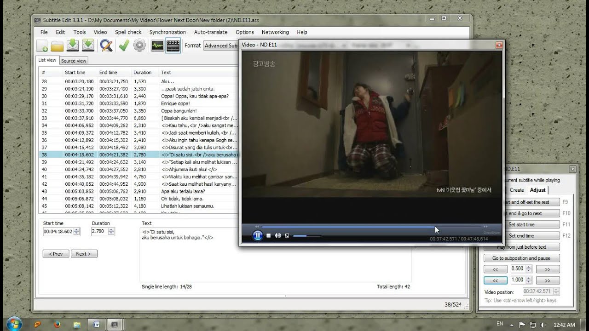589x331 pixels.
Task: Select row 45 Lihatlah lukisan semaumu.
Action: tap(139, 206)
